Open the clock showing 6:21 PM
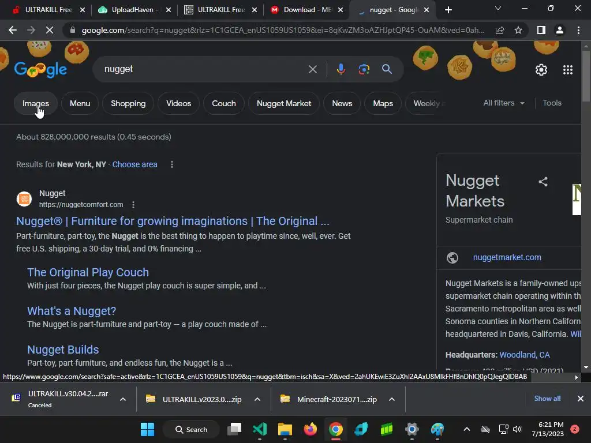This screenshot has width=591, height=443. pyautogui.click(x=548, y=429)
